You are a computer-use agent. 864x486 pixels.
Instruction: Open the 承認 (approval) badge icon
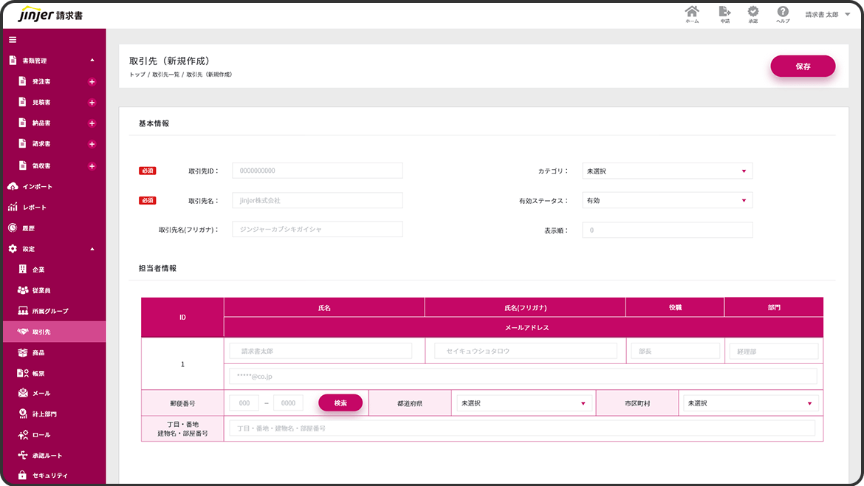752,14
